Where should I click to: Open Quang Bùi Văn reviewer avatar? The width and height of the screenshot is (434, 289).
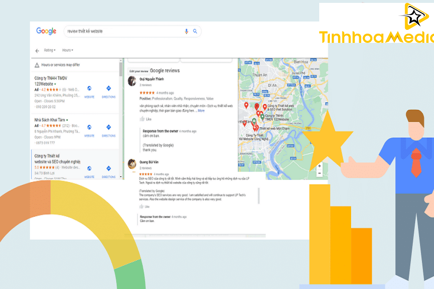[x=132, y=164]
